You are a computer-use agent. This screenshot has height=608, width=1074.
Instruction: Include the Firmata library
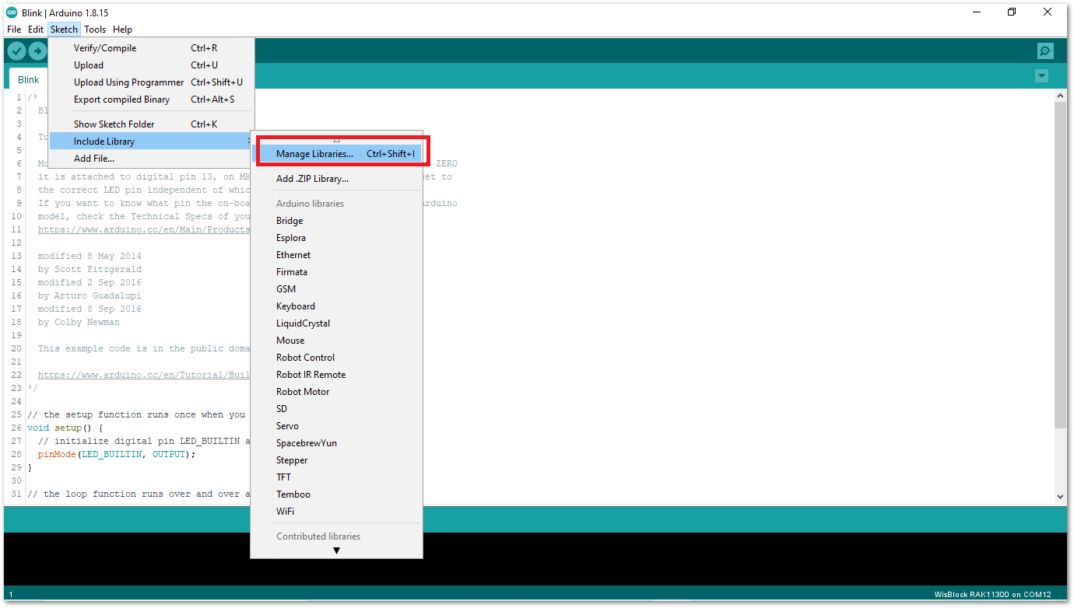[x=337, y=272]
